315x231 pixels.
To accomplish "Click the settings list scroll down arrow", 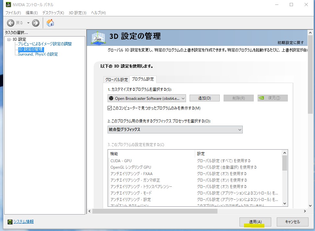I will [285, 204].
